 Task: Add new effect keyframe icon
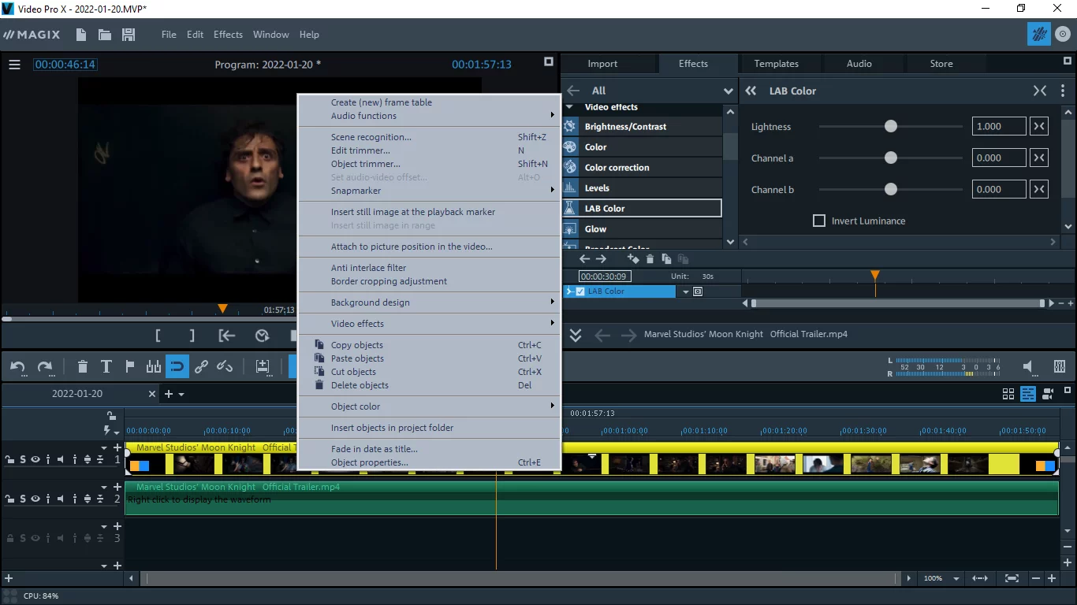(632, 258)
